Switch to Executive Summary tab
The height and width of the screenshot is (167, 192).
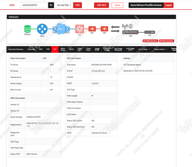pyautogui.click(x=16, y=49)
